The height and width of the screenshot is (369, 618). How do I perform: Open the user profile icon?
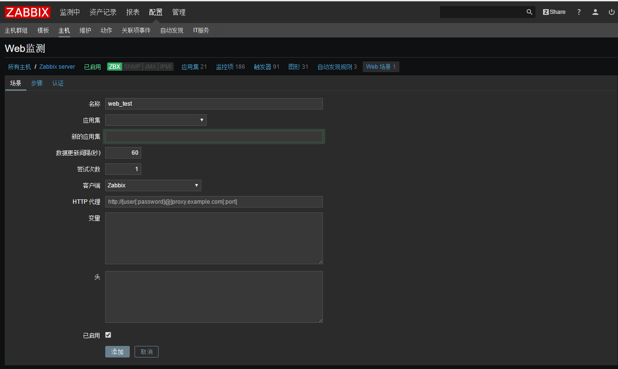[x=595, y=12]
